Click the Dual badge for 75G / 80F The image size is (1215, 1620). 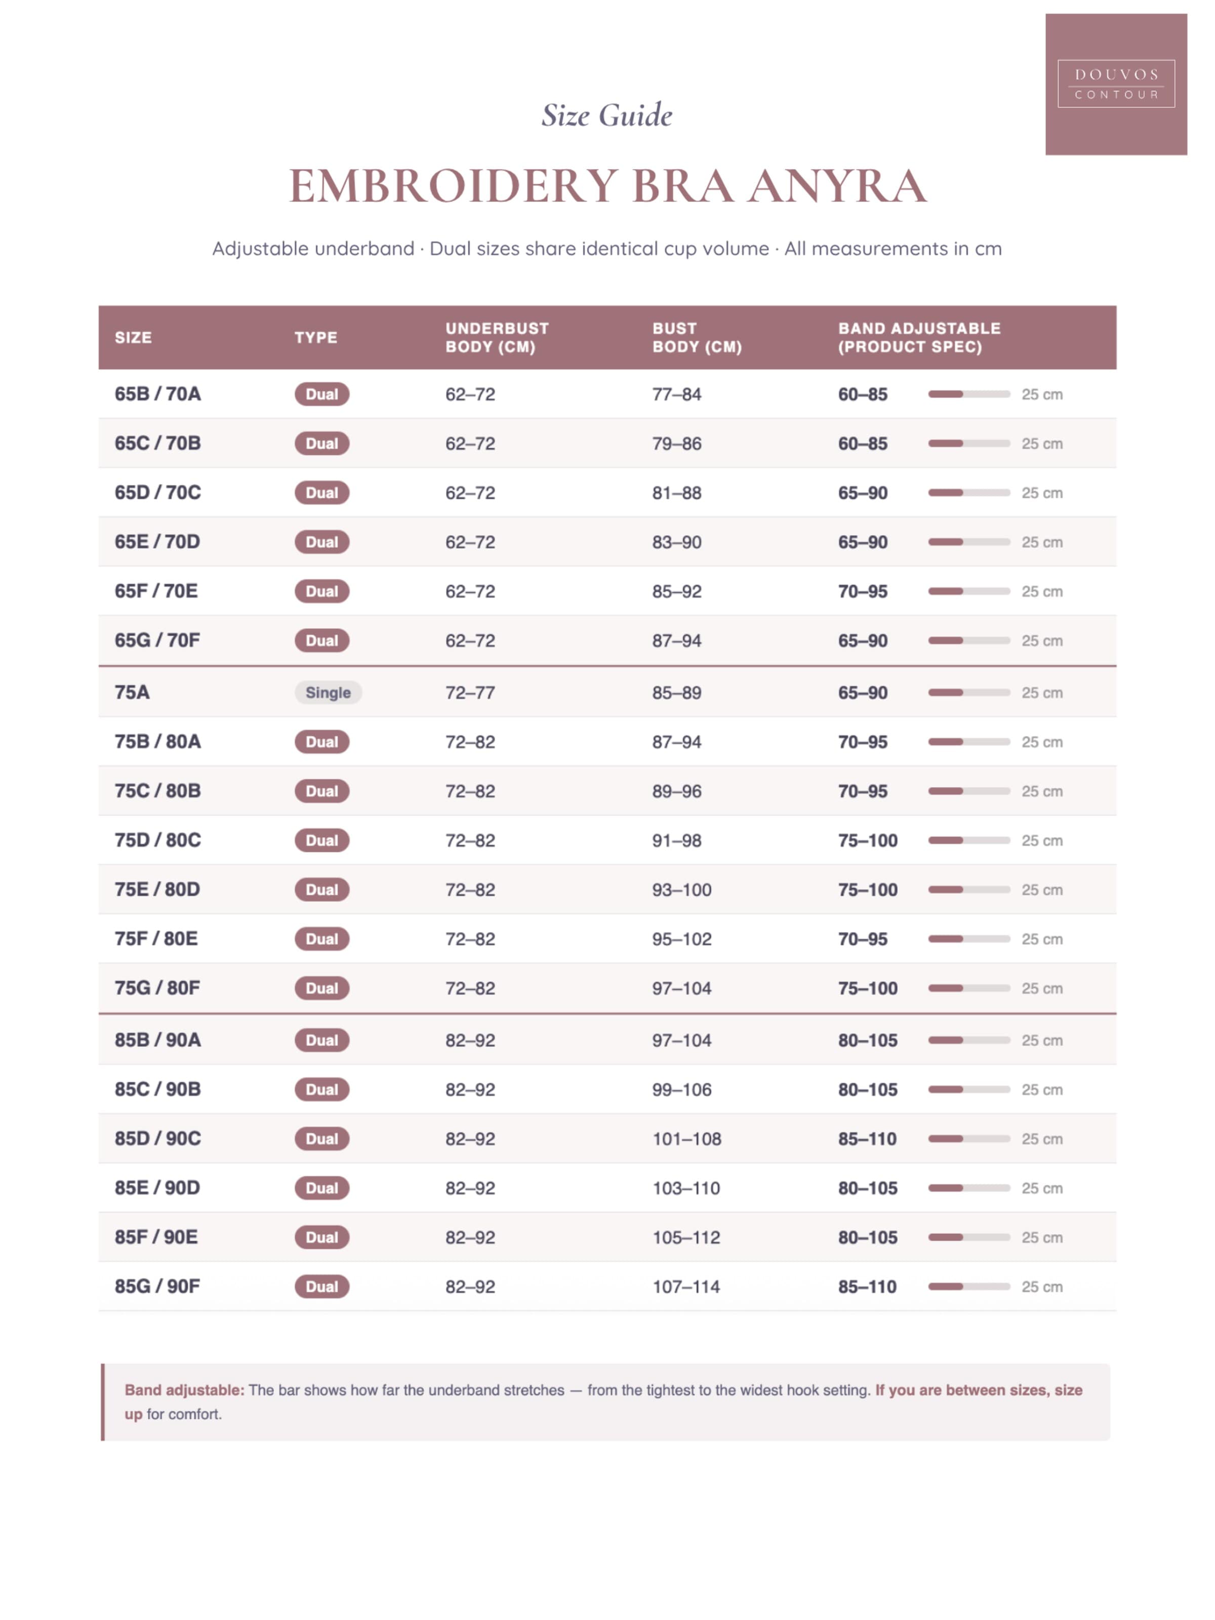click(x=322, y=988)
